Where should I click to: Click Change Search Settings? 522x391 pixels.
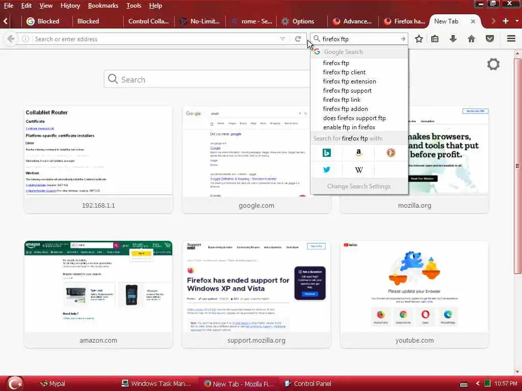(359, 186)
